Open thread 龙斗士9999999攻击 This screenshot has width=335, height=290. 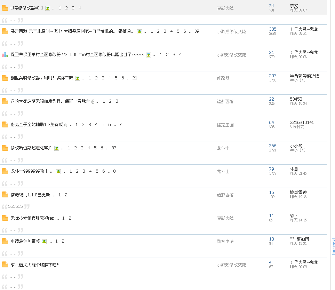pos(31,171)
